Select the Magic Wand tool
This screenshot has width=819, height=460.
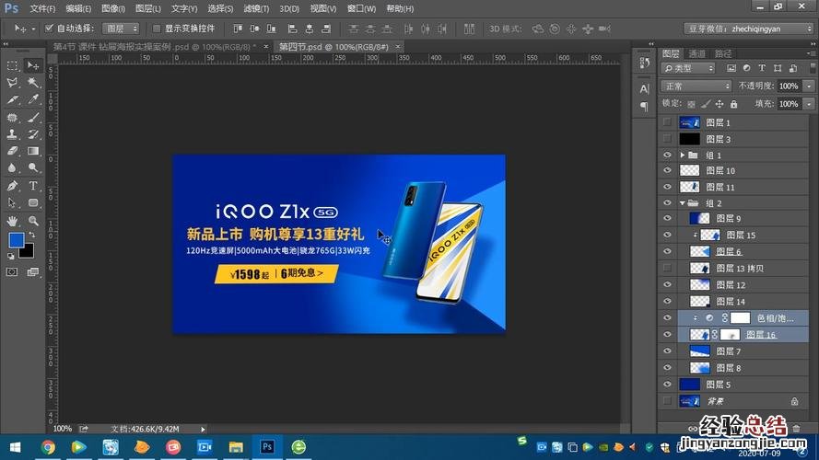pos(33,83)
